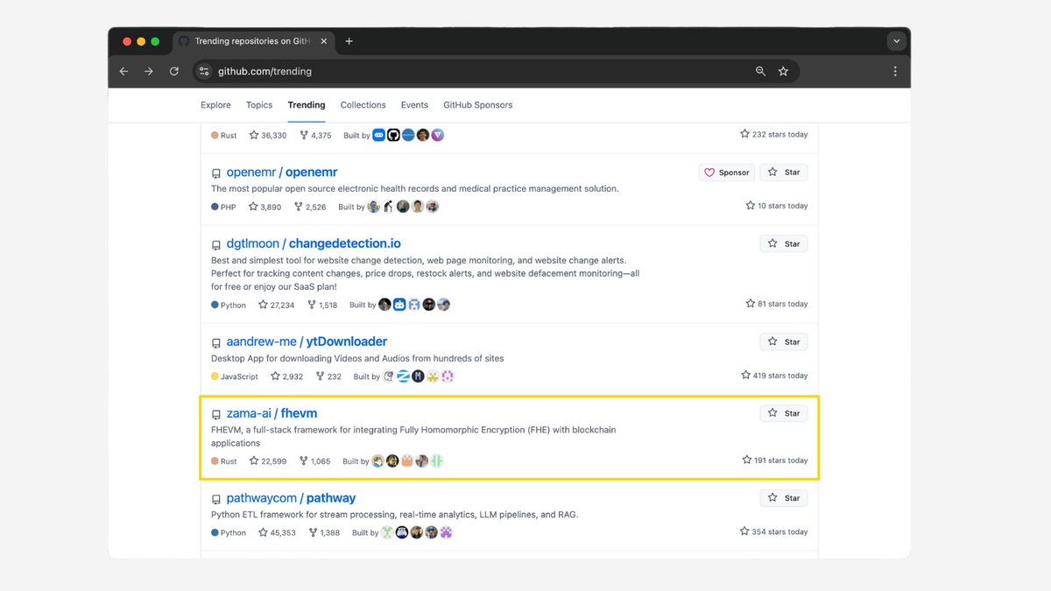The image size is (1051, 591).
Task: View ytDownloader forks count 232
Action: tap(328, 376)
